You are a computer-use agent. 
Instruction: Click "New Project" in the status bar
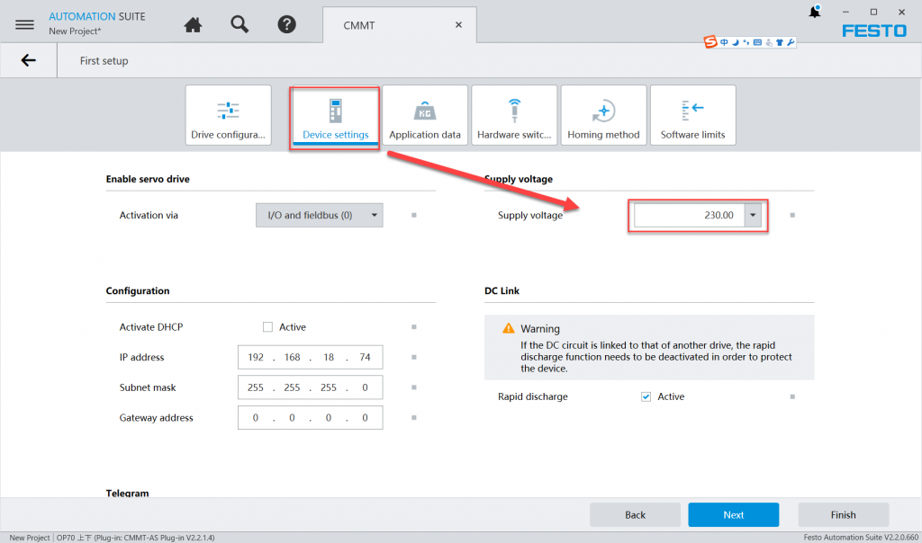(30, 538)
